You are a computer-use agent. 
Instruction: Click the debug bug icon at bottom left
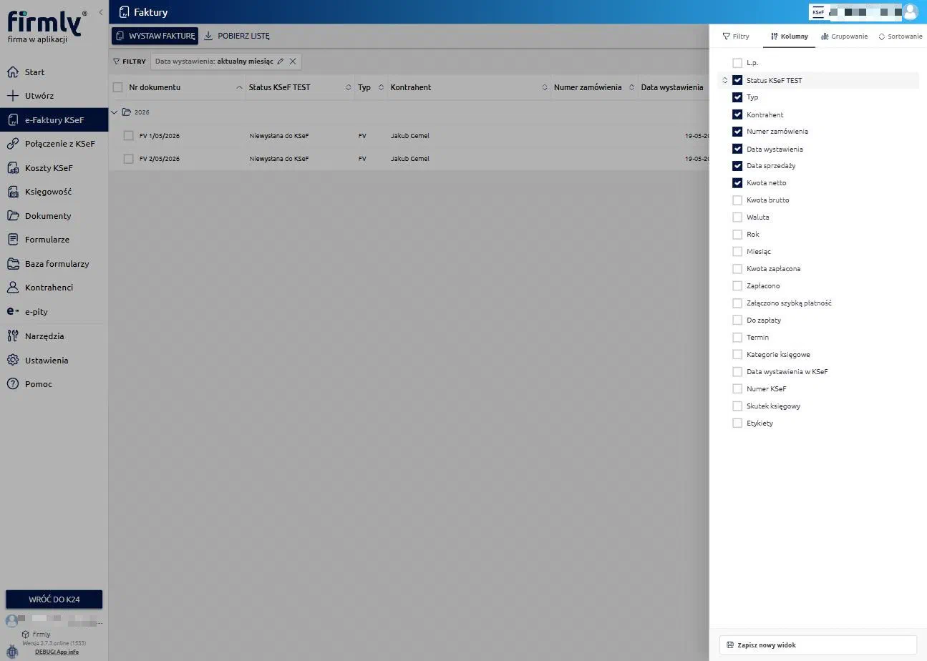pyautogui.click(x=12, y=652)
